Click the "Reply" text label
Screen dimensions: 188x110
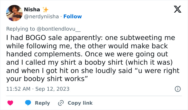click(42, 103)
